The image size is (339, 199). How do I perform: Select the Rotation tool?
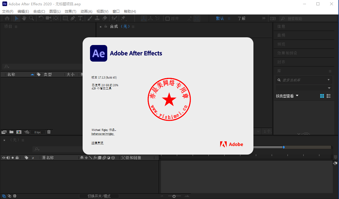pos(41,18)
